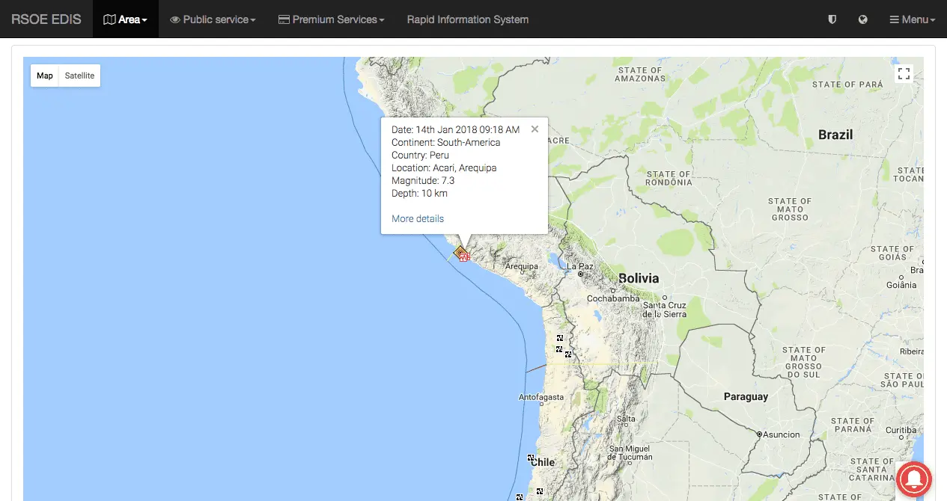Click the orange diamond earthquake marker

click(x=460, y=252)
